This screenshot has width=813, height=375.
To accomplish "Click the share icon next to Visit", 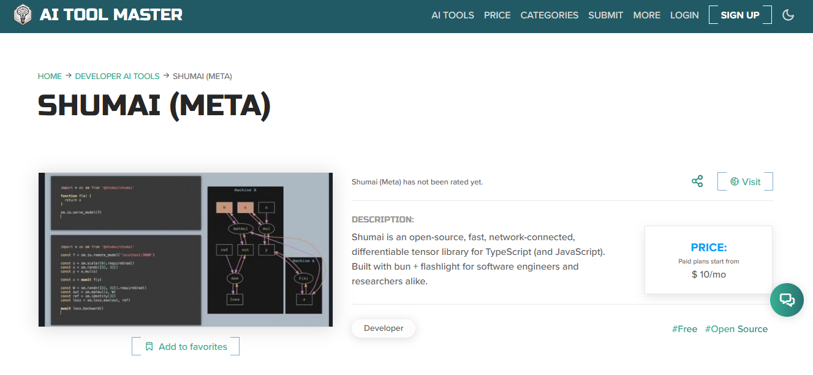I will (697, 181).
